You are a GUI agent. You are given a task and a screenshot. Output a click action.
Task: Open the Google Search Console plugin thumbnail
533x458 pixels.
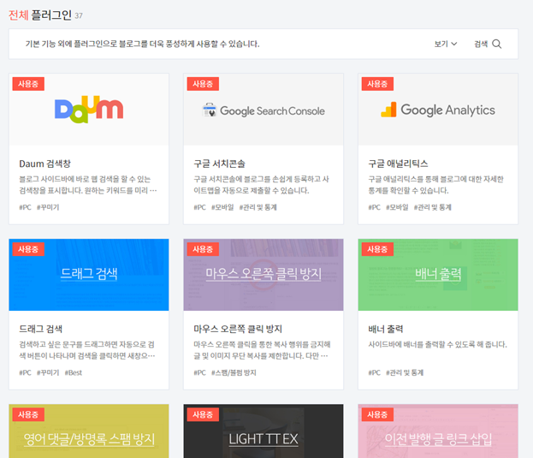coord(264,110)
